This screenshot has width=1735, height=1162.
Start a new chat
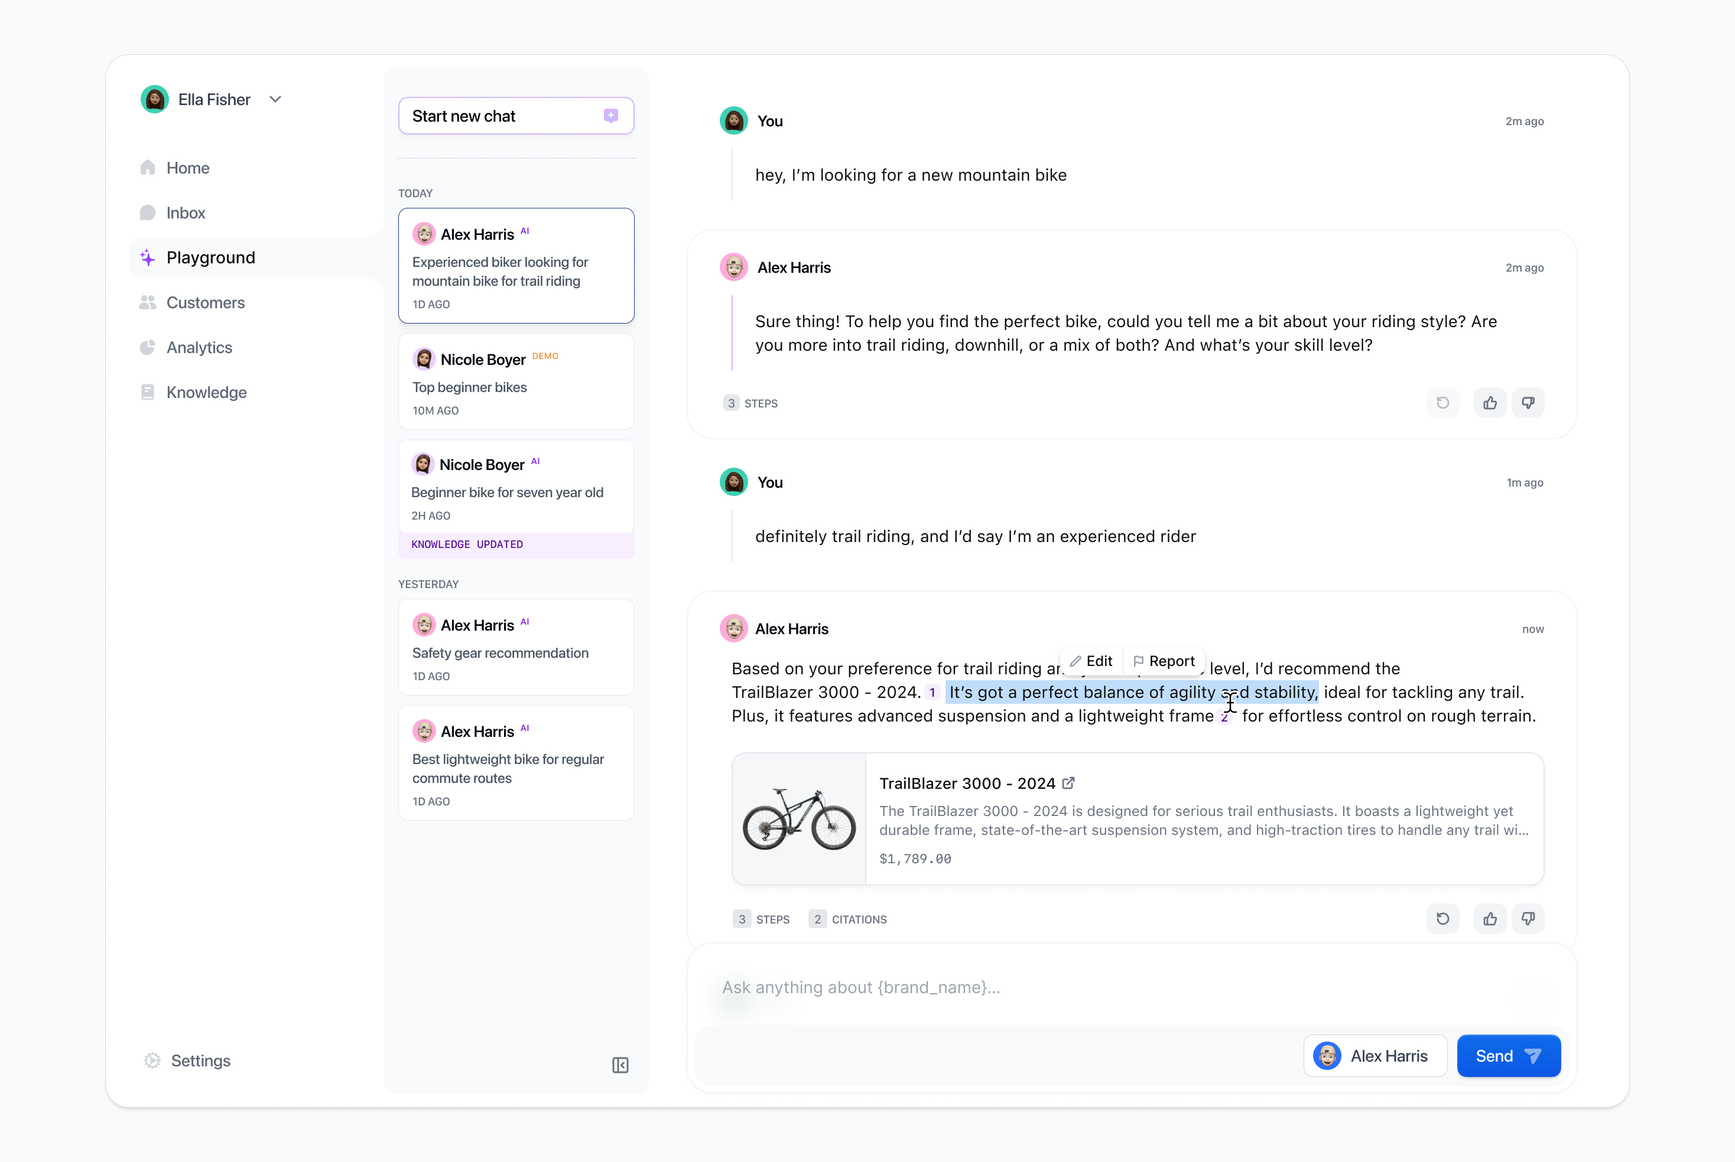[515, 116]
